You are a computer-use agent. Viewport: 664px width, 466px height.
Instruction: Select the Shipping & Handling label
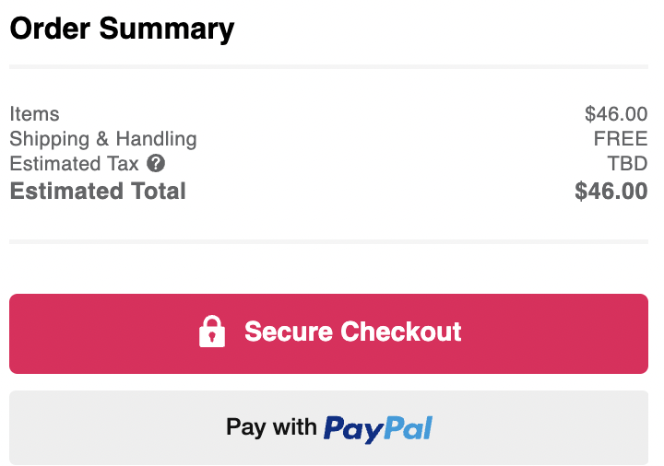[x=103, y=139]
